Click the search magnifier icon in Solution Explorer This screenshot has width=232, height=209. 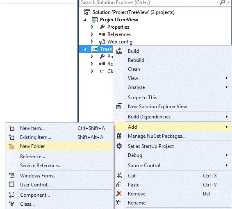click(x=223, y=2)
